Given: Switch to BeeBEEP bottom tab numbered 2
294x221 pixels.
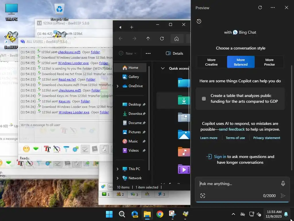Looking at the screenshot, I should pos(120,194).
